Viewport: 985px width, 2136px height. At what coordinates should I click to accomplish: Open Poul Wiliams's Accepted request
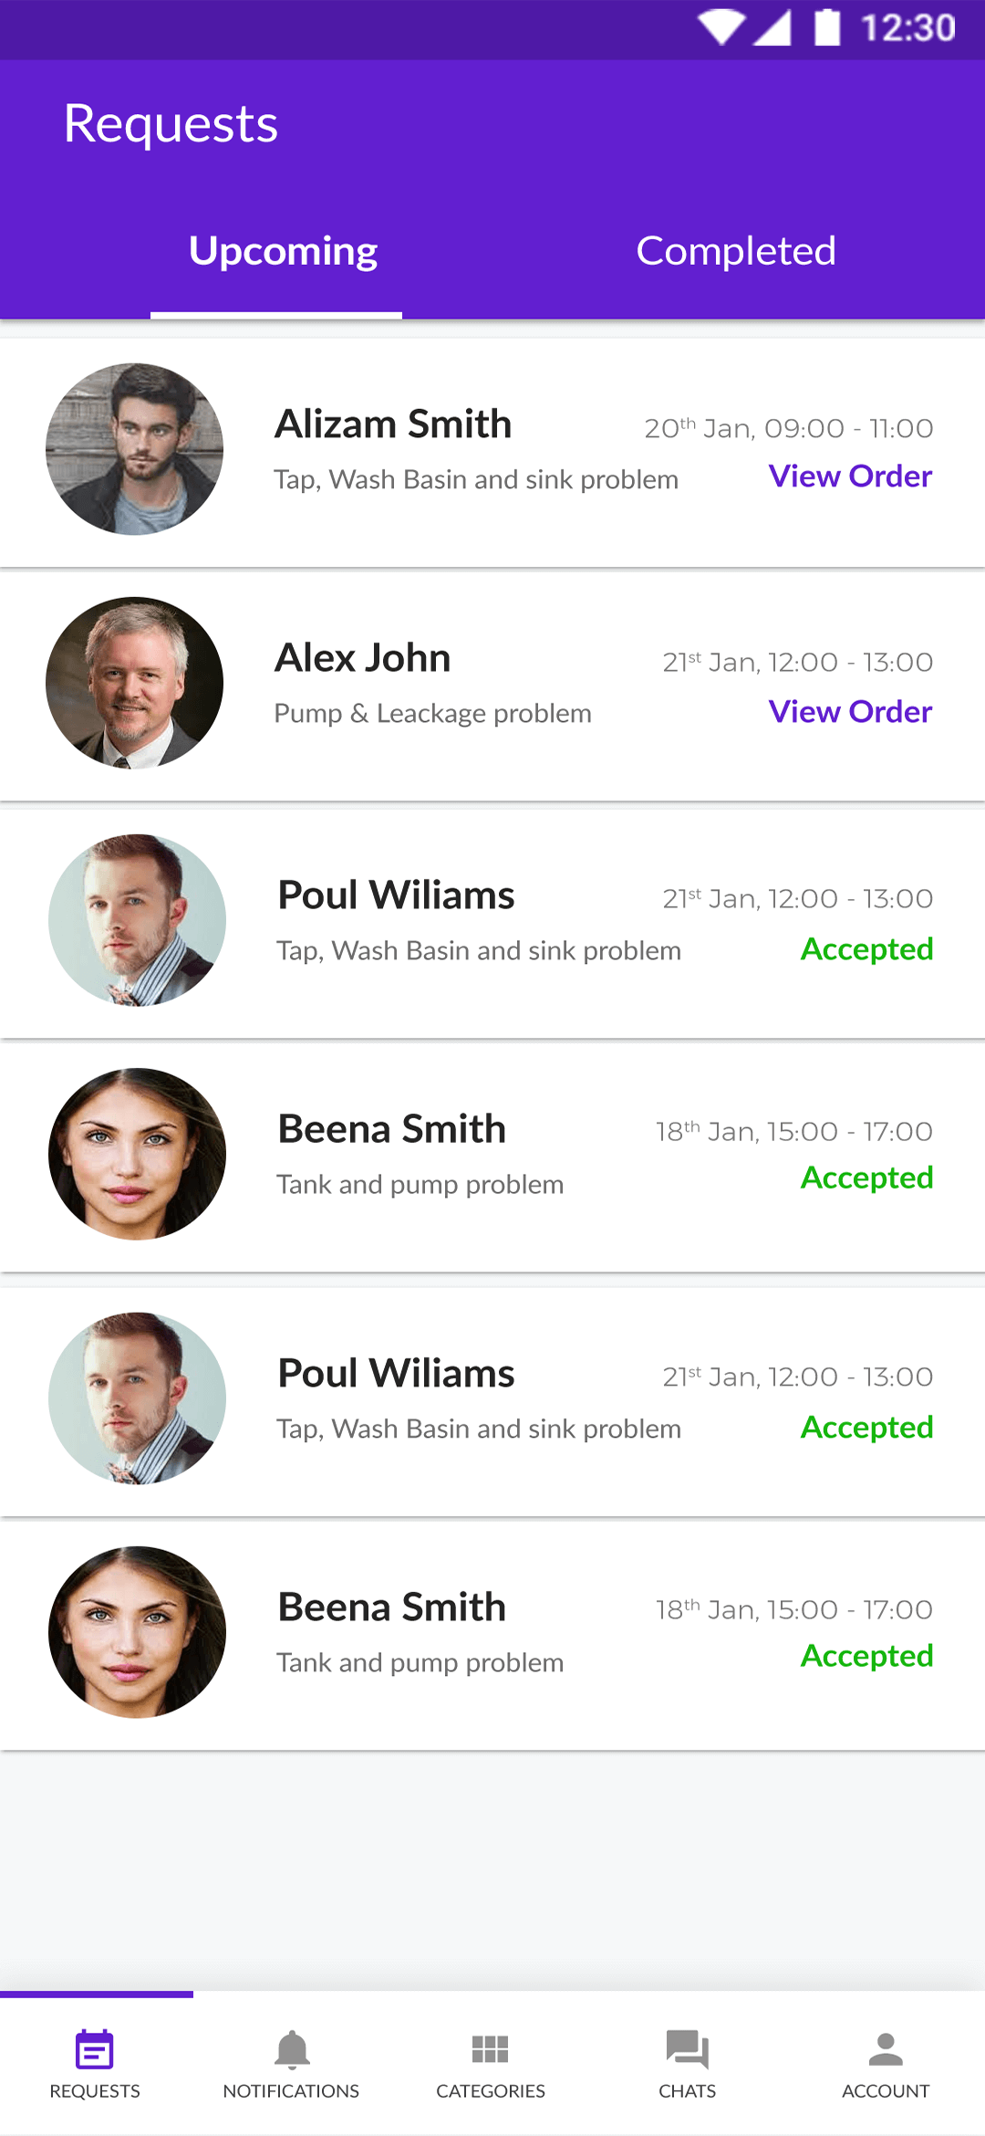(x=866, y=949)
